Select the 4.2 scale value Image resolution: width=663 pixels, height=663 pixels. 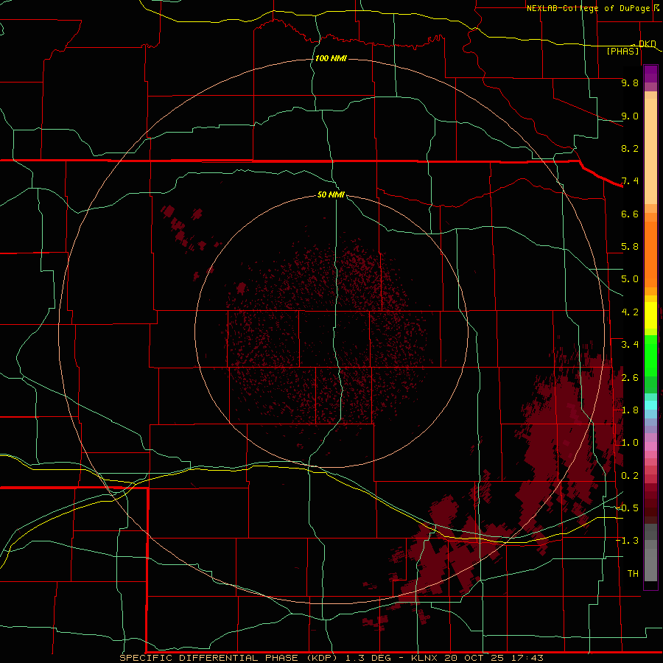point(630,312)
